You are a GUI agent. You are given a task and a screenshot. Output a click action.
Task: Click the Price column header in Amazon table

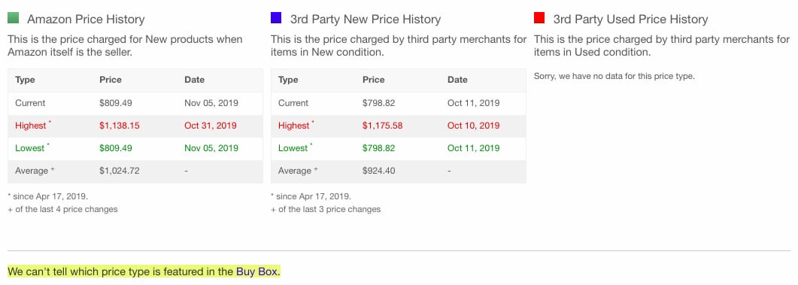[x=111, y=80]
